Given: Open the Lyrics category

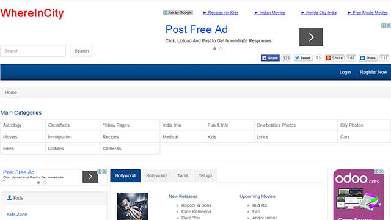Looking at the screenshot, I should click(x=262, y=137).
